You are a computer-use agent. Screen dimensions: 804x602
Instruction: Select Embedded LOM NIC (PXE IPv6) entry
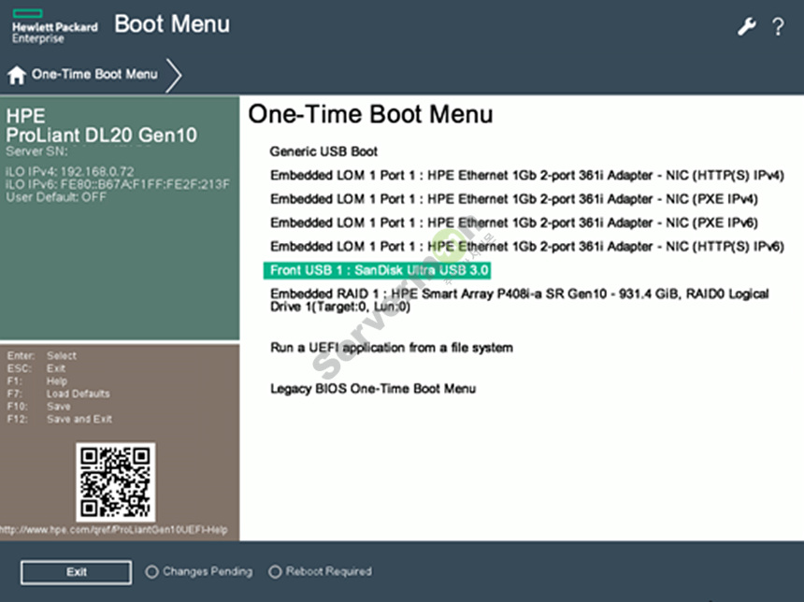coord(514,222)
